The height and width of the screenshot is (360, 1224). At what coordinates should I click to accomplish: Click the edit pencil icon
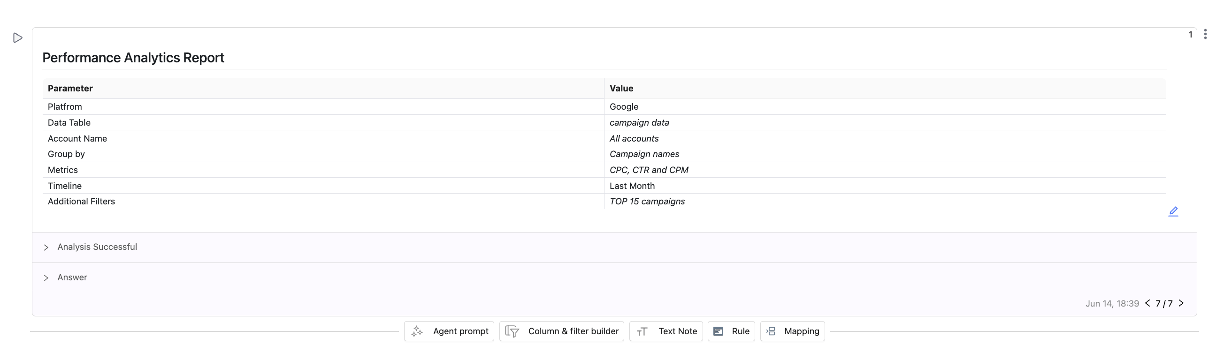(x=1173, y=211)
